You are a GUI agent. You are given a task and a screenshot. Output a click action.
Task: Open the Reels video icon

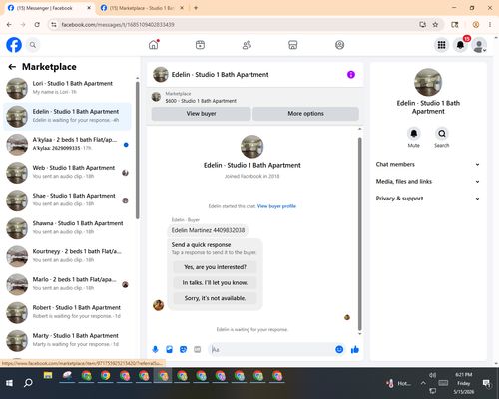click(x=200, y=45)
